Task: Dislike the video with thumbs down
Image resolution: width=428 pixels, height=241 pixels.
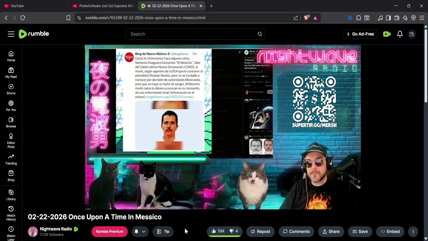Action: (x=234, y=231)
